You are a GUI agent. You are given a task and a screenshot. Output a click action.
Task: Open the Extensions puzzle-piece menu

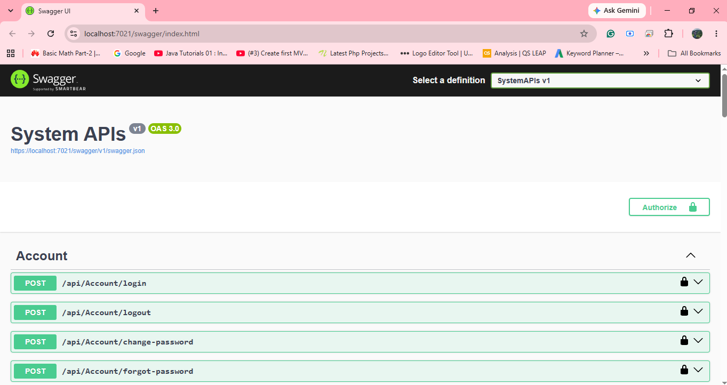click(x=668, y=34)
